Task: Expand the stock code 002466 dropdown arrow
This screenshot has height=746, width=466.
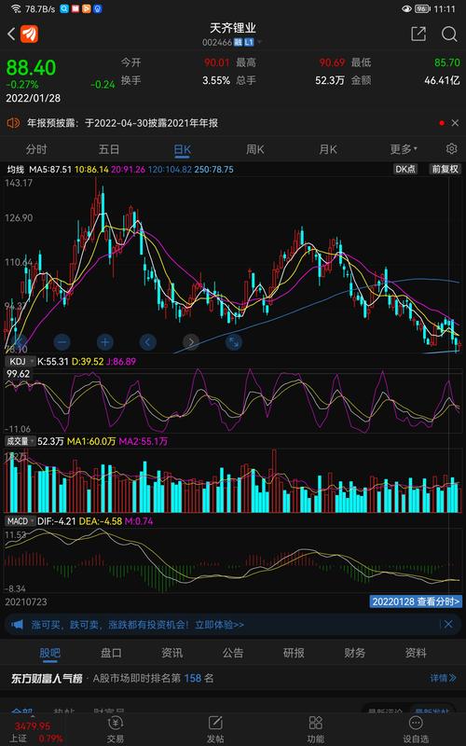Action: (x=260, y=42)
